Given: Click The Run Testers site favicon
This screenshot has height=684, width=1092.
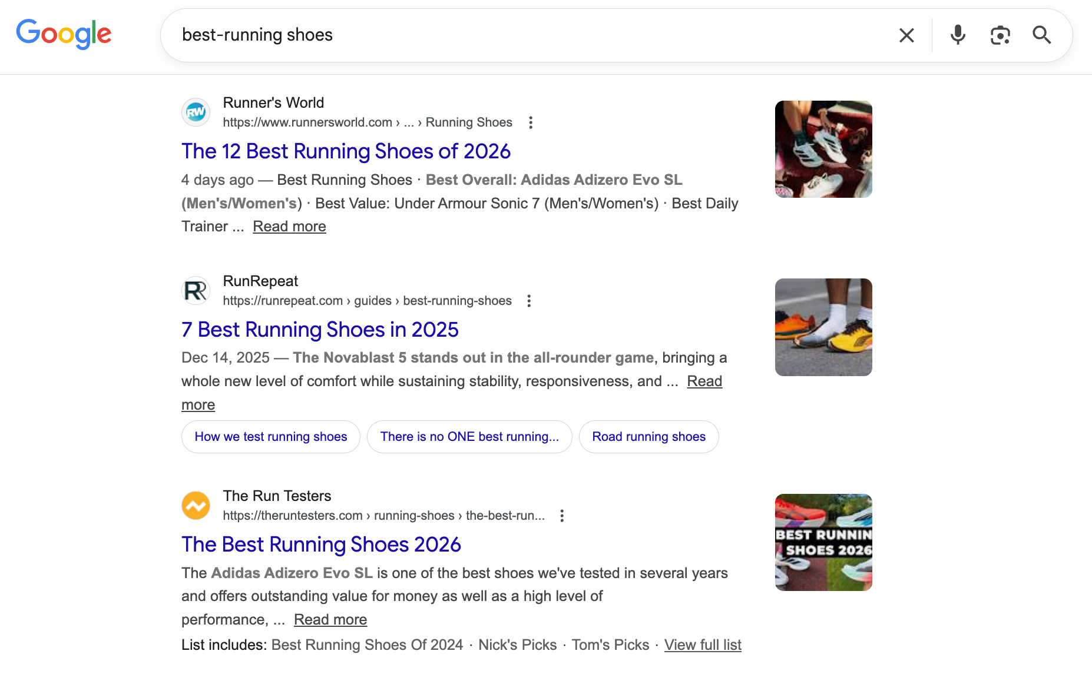Looking at the screenshot, I should click(x=196, y=505).
